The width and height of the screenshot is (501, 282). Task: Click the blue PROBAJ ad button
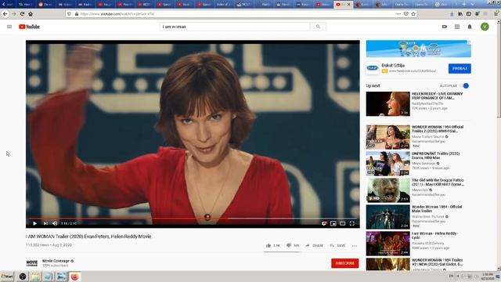coord(460,68)
